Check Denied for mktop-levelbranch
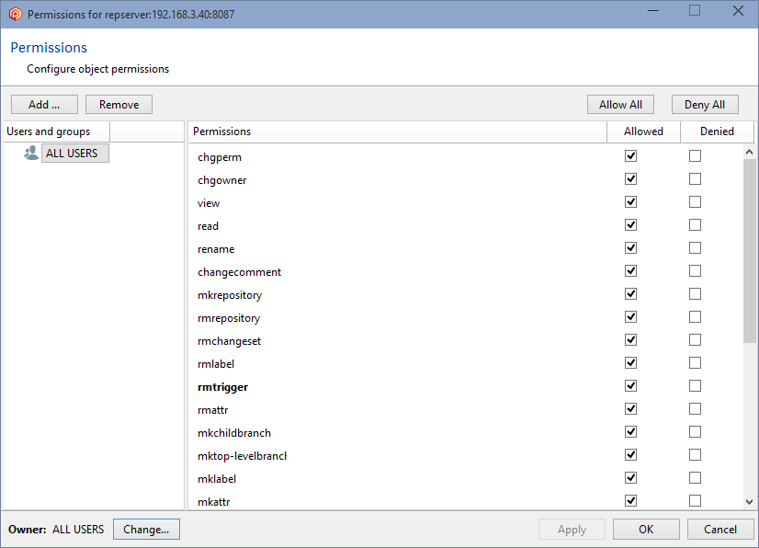 (695, 455)
